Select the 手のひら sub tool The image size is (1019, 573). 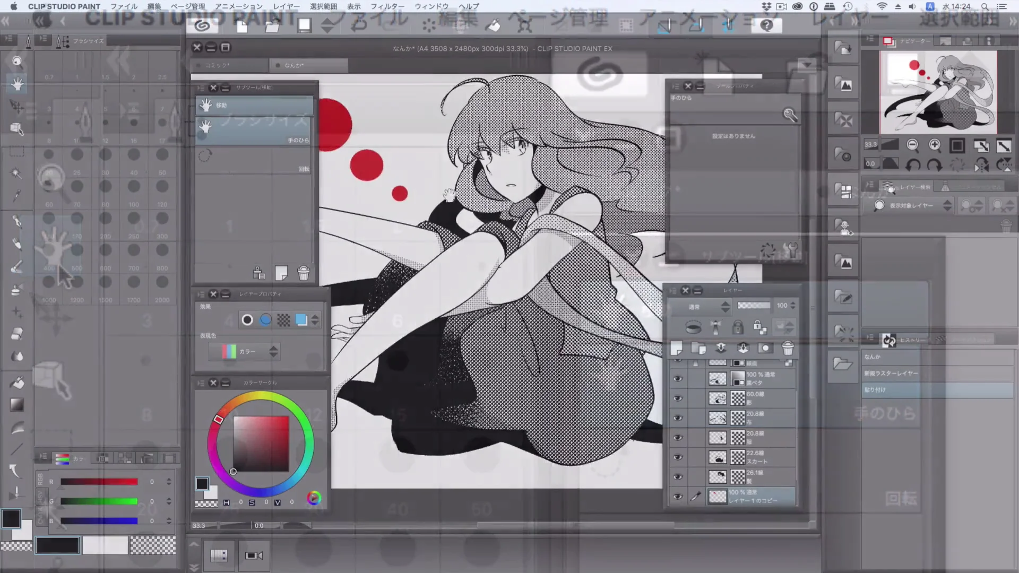click(x=254, y=131)
